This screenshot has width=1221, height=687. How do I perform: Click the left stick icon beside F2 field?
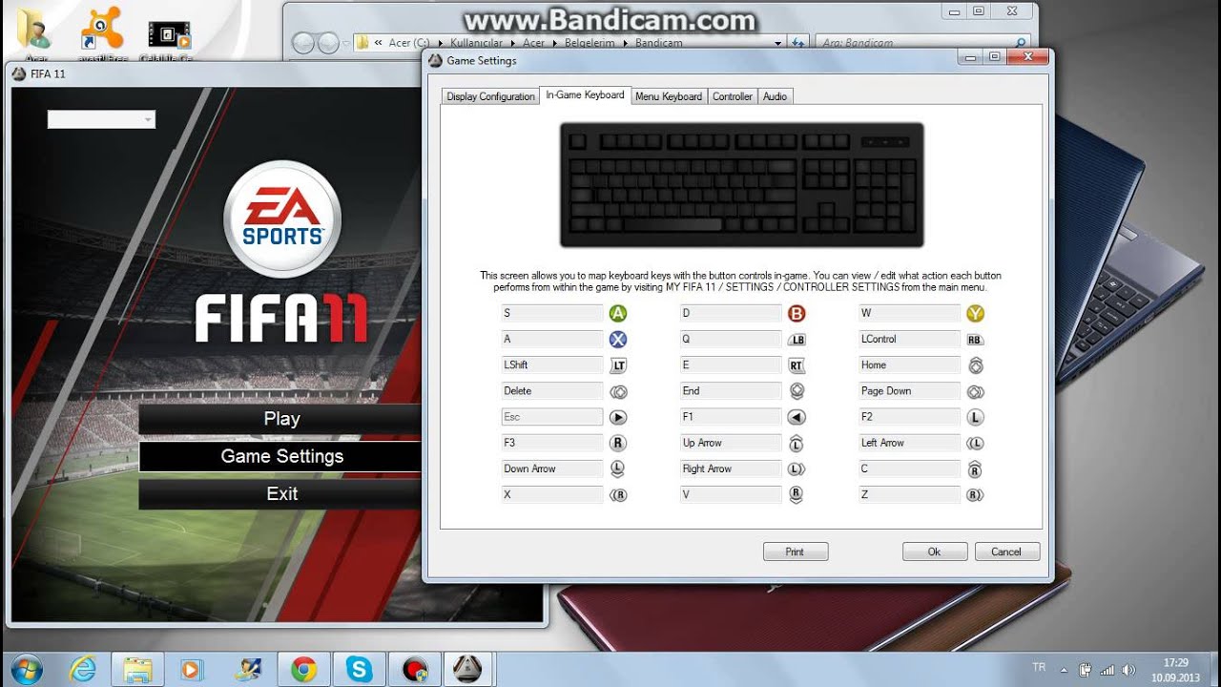[975, 417]
